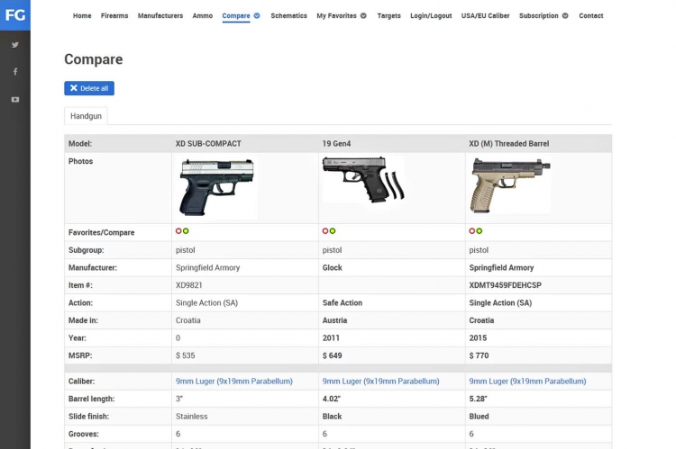Open the Twitter sidebar icon
This screenshot has height=449, width=676.
click(15, 45)
